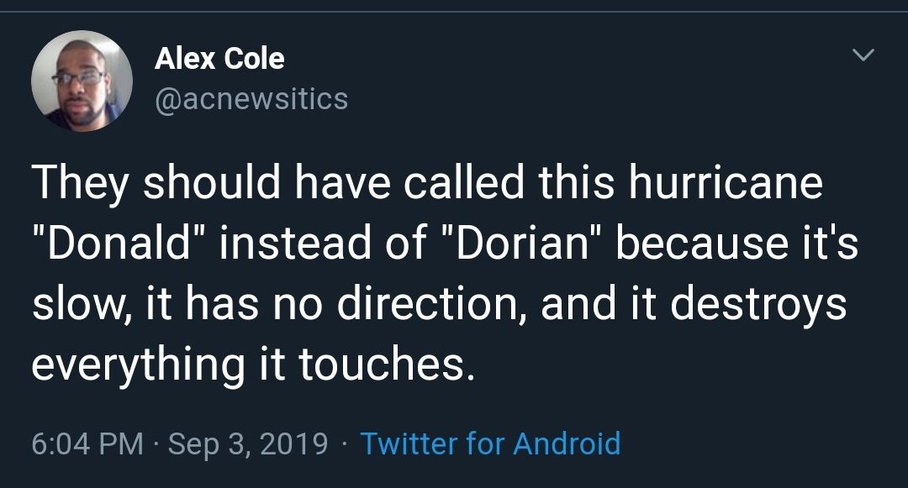Open the @acnewsitics handle link
Image resolution: width=908 pixels, height=488 pixels.
click(251, 99)
